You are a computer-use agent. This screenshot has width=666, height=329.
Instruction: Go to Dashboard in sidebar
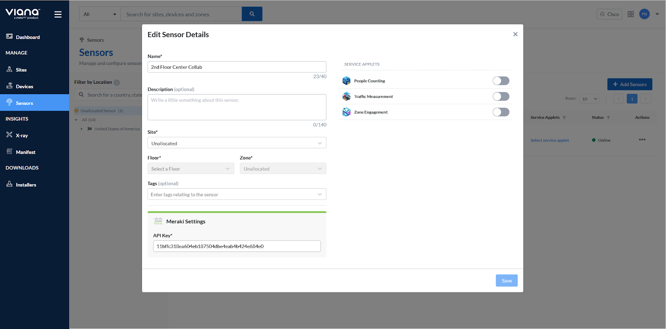tap(27, 37)
